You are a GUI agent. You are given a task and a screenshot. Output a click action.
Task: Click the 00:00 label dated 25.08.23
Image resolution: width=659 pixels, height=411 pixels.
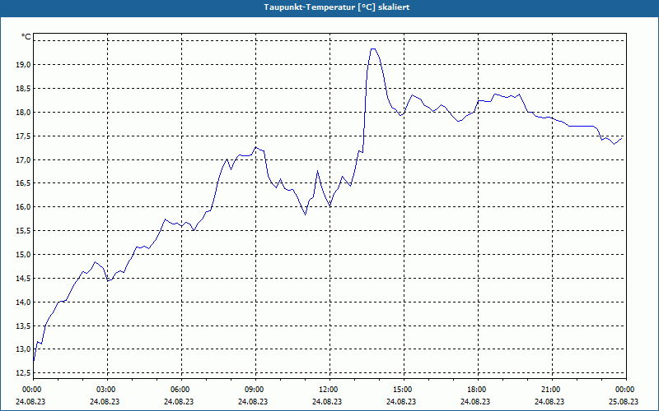point(625,390)
